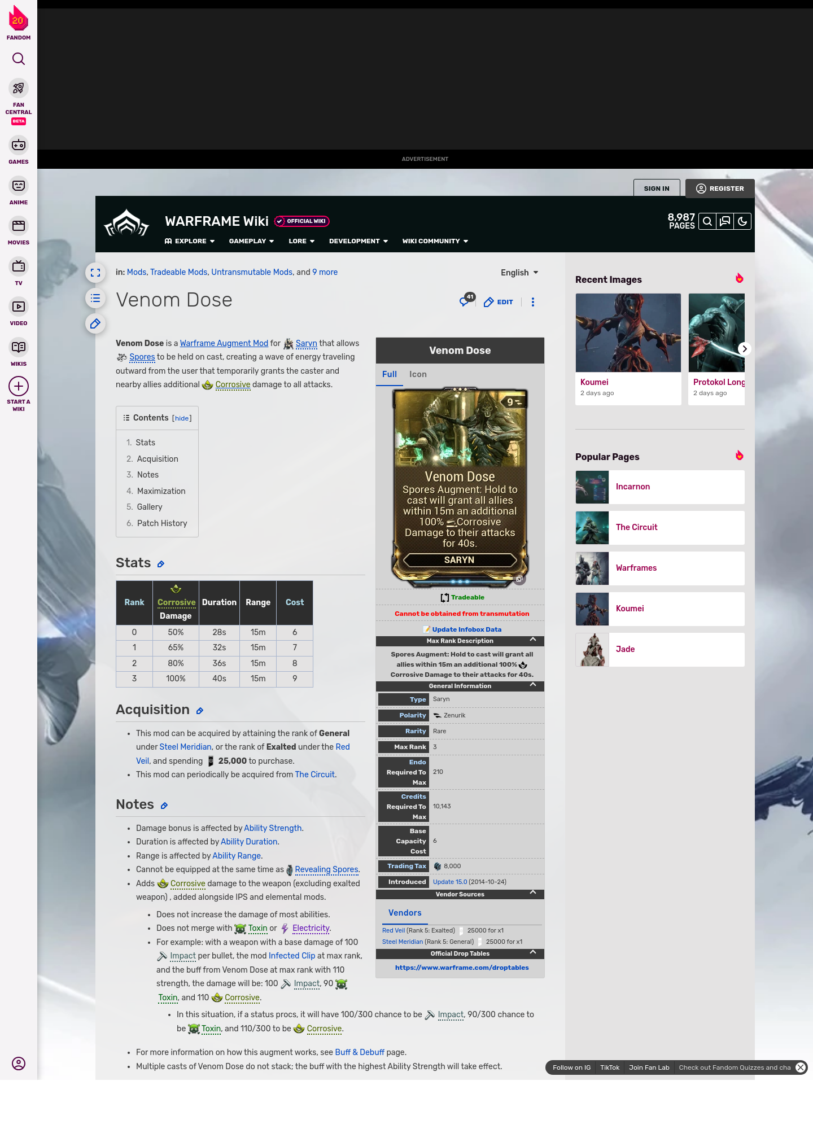Open the Wikis book icon
813x1129 pixels.
19,347
